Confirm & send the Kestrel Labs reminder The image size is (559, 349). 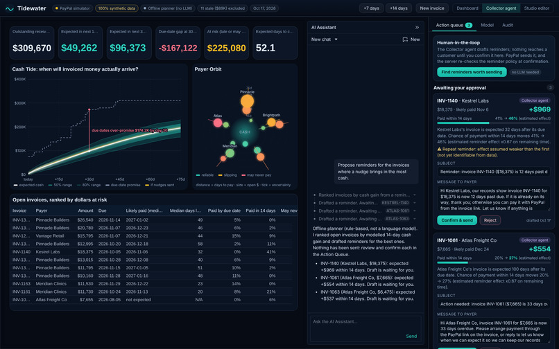click(x=456, y=220)
